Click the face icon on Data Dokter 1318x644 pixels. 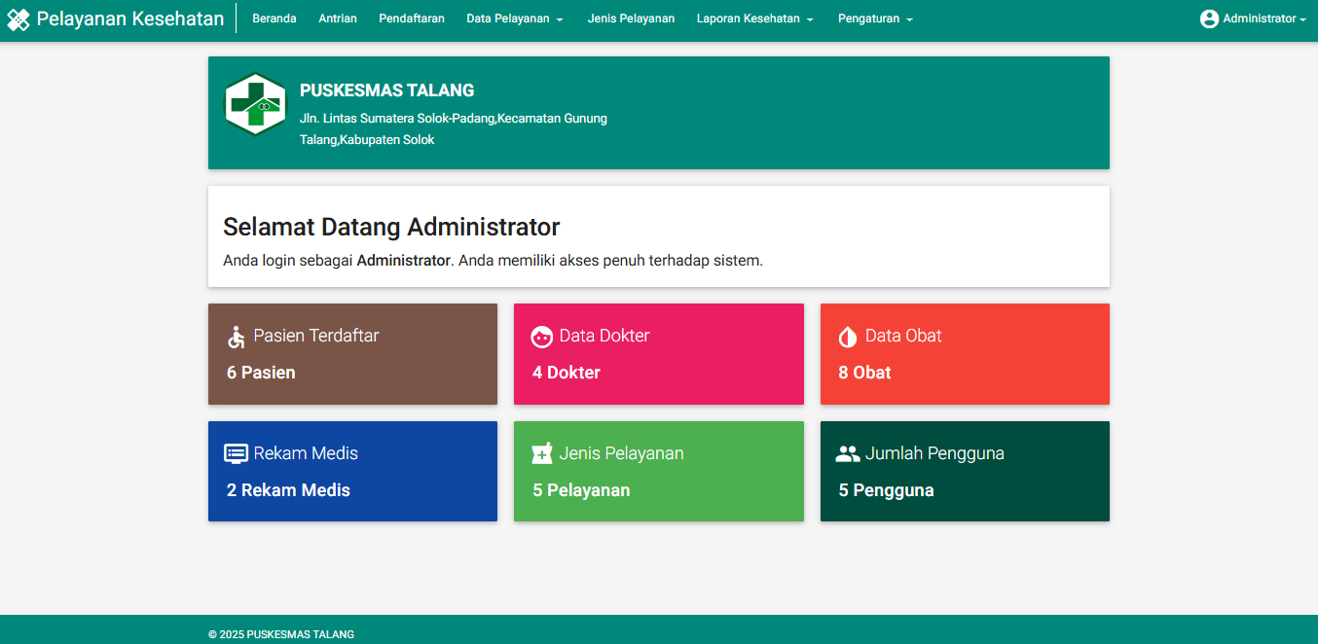pyautogui.click(x=542, y=337)
